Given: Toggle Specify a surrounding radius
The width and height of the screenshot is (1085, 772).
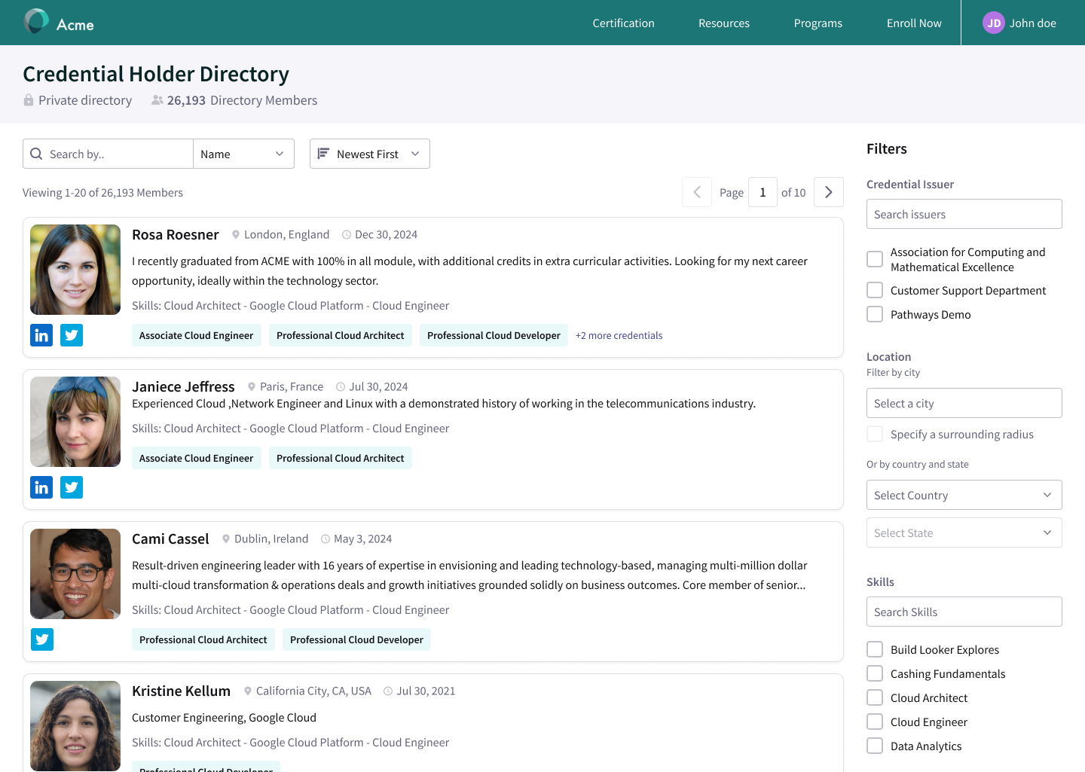Looking at the screenshot, I should pyautogui.click(x=875, y=434).
